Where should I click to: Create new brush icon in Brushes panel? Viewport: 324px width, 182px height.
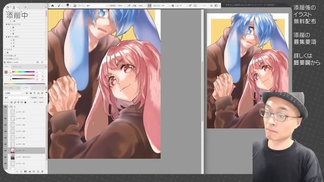(x=37, y=62)
